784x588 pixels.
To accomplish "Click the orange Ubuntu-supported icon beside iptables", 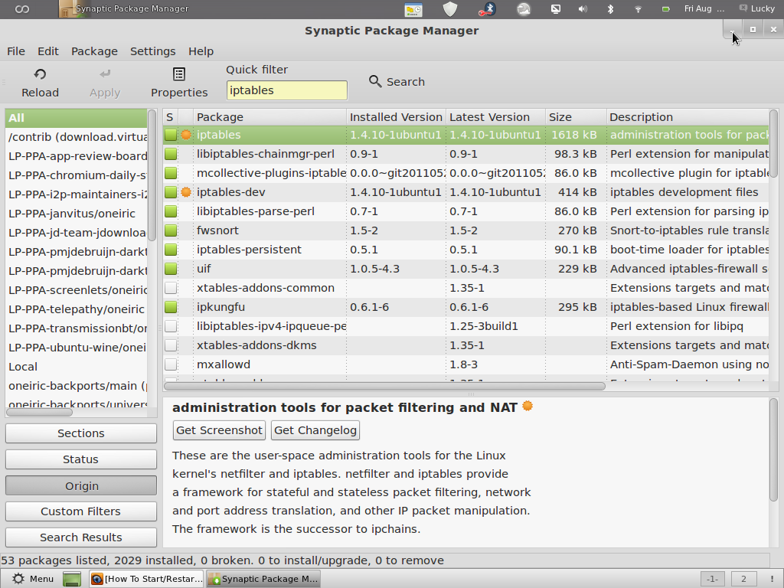I will pos(186,135).
